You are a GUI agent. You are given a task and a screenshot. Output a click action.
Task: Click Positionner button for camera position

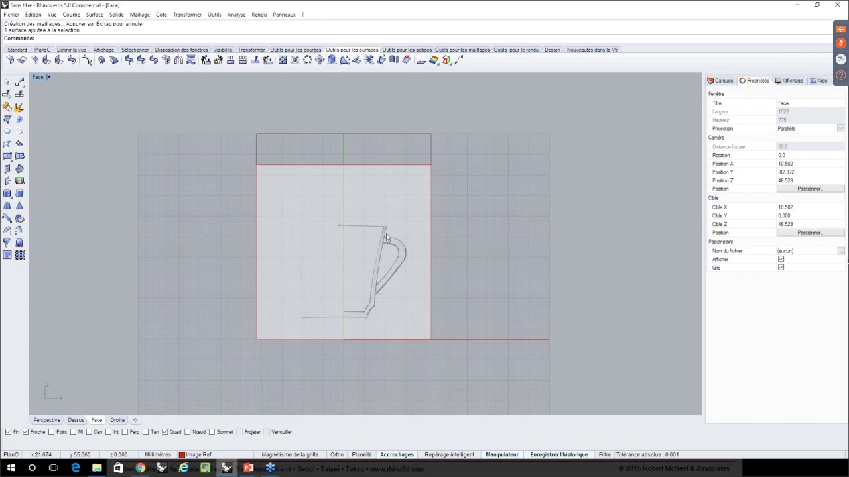811,189
